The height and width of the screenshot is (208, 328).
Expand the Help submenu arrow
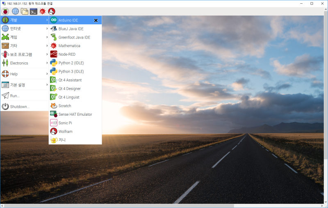click(x=47, y=74)
